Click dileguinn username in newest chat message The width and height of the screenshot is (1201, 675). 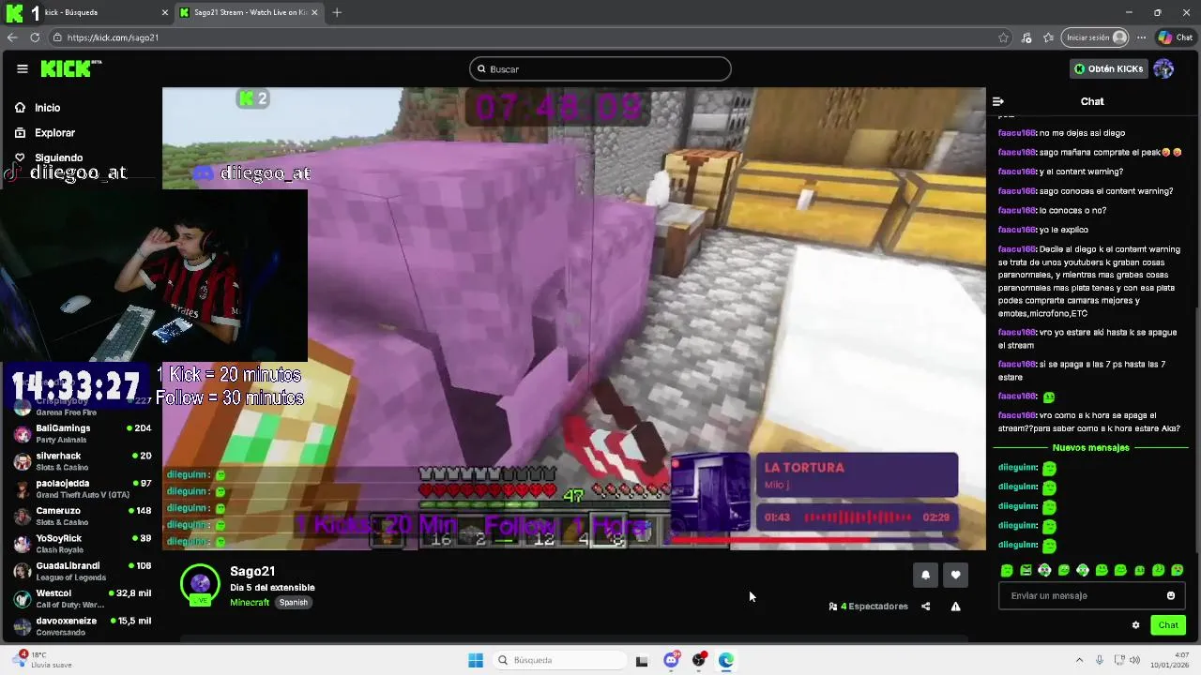1017,545
